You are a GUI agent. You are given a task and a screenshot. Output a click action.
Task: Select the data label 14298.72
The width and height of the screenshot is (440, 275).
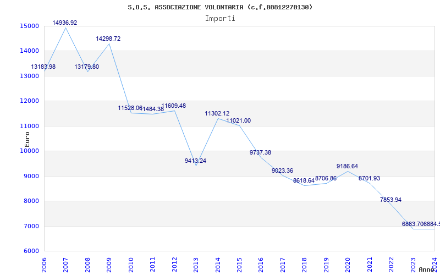click(108, 38)
